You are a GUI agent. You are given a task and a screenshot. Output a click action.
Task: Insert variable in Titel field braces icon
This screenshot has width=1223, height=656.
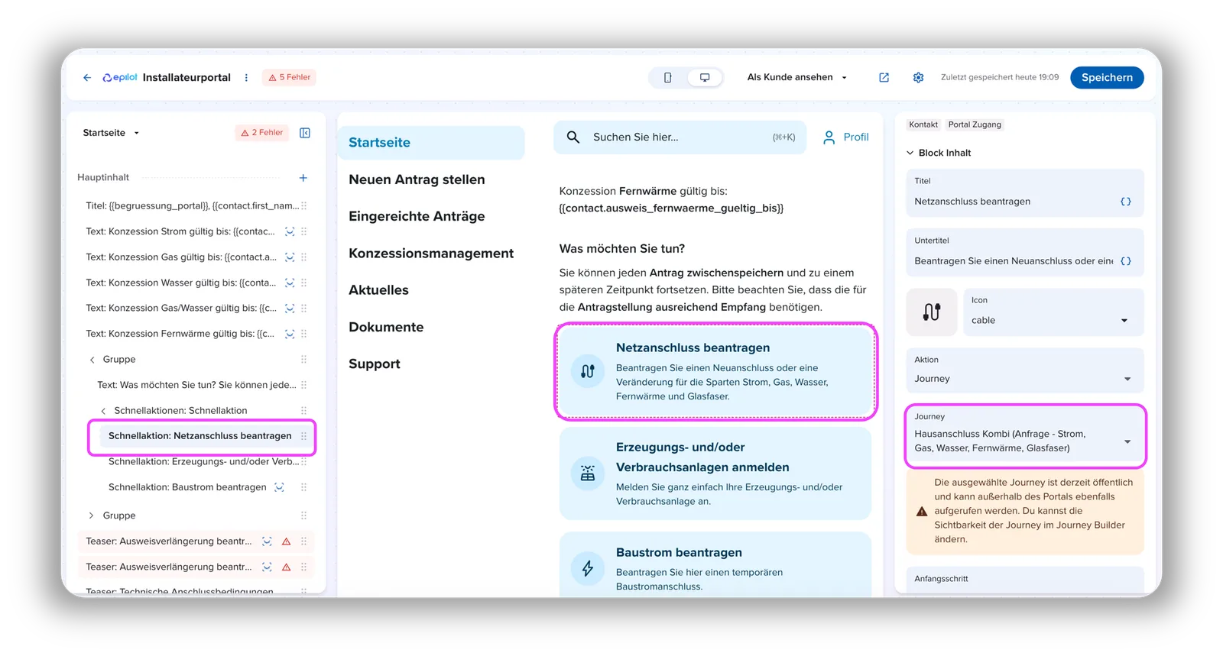1126,202
